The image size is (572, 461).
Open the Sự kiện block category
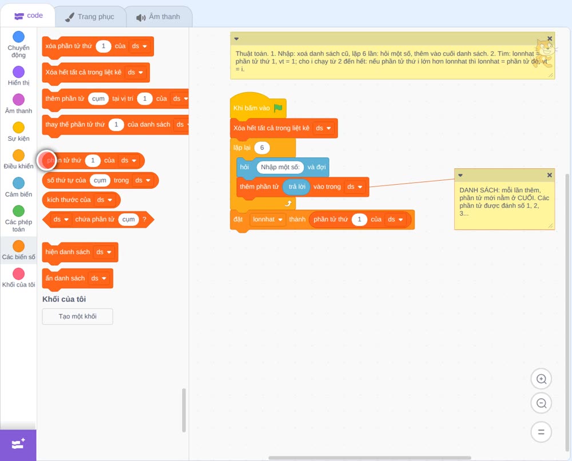click(18, 132)
